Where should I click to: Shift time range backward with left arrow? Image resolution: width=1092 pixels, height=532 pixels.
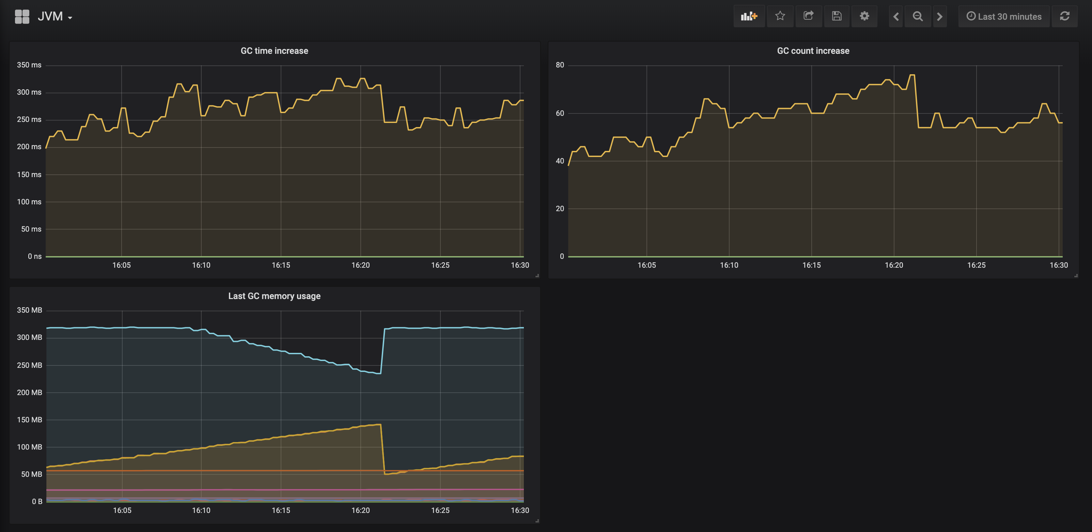click(x=896, y=17)
